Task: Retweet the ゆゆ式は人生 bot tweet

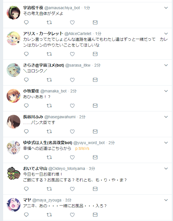Action: pos(49,157)
